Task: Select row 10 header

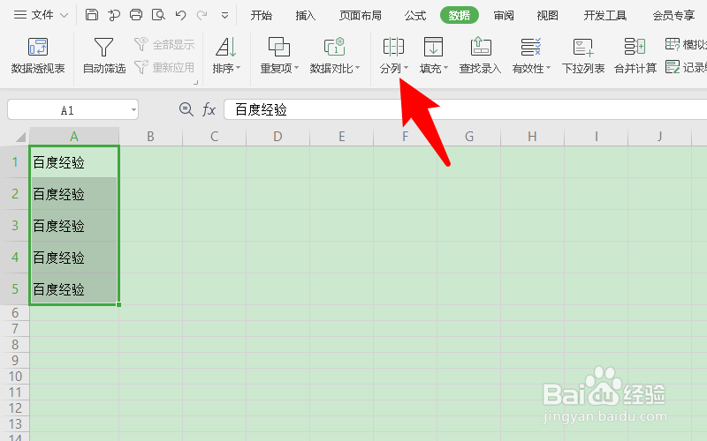Action: (x=14, y=377)
